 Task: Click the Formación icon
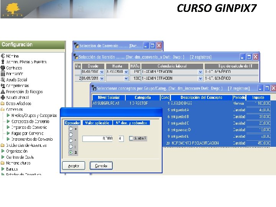[x=3, y=74]
